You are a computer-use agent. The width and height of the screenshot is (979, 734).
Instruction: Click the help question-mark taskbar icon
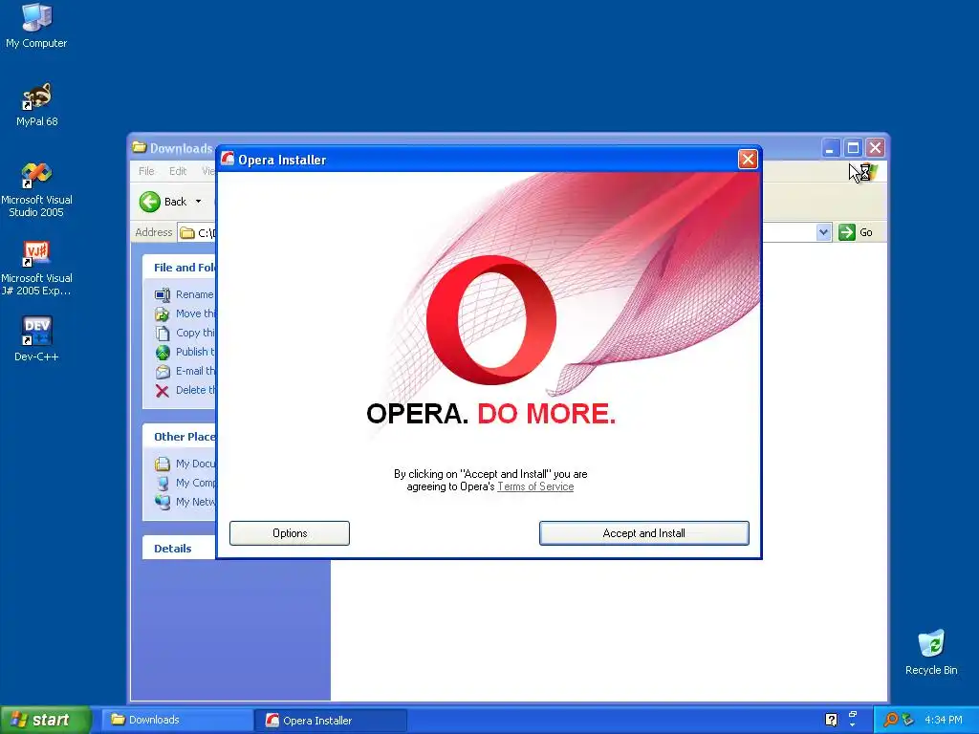(x=831, y=720)
